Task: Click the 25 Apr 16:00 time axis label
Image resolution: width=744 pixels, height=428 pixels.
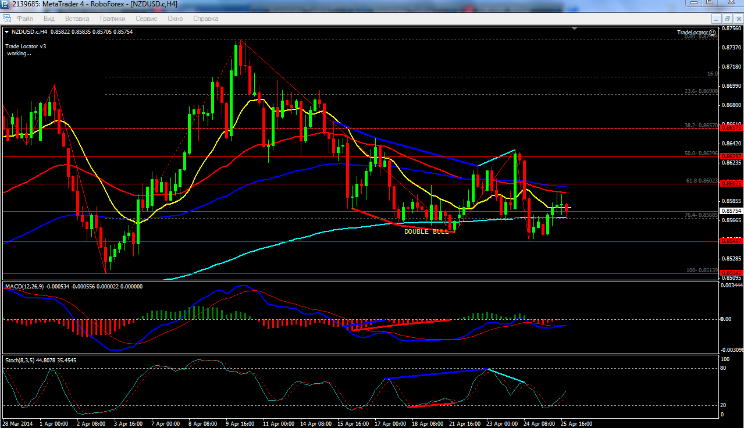Action: (x=577, y=423)
